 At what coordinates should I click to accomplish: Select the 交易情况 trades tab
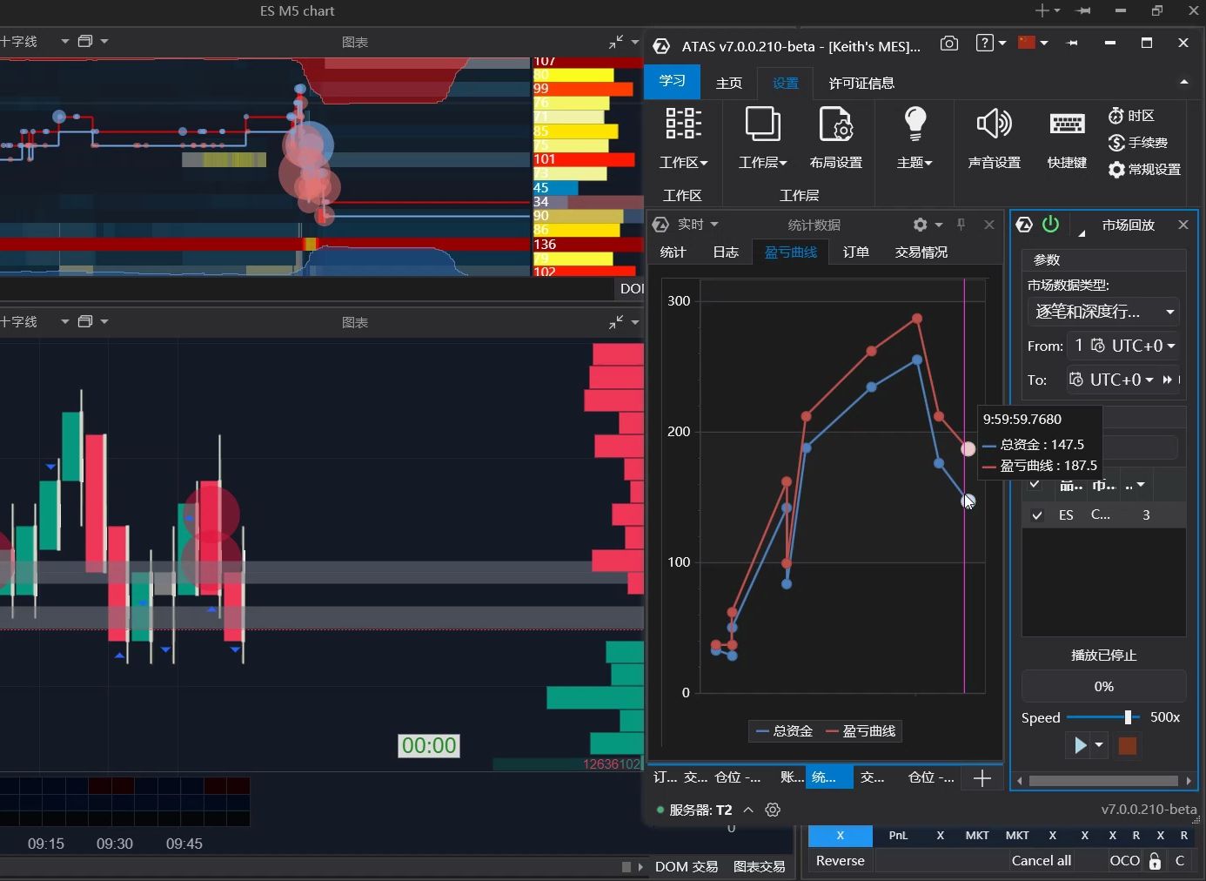coord(921,252)
